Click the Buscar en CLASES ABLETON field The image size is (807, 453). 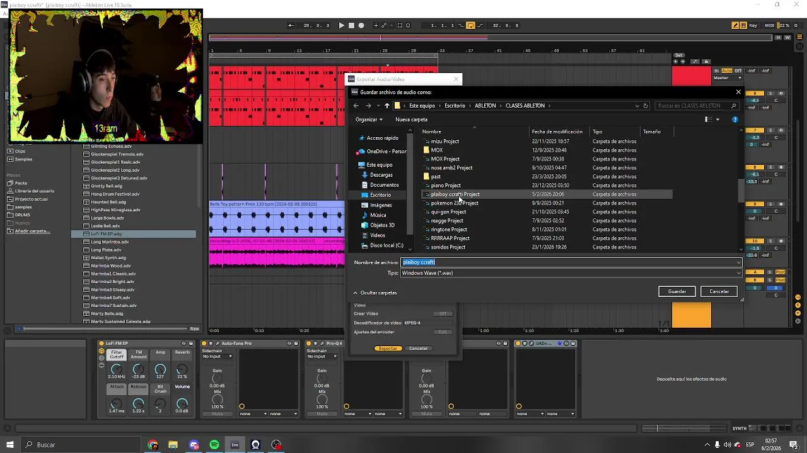click(x=698, y=106)
